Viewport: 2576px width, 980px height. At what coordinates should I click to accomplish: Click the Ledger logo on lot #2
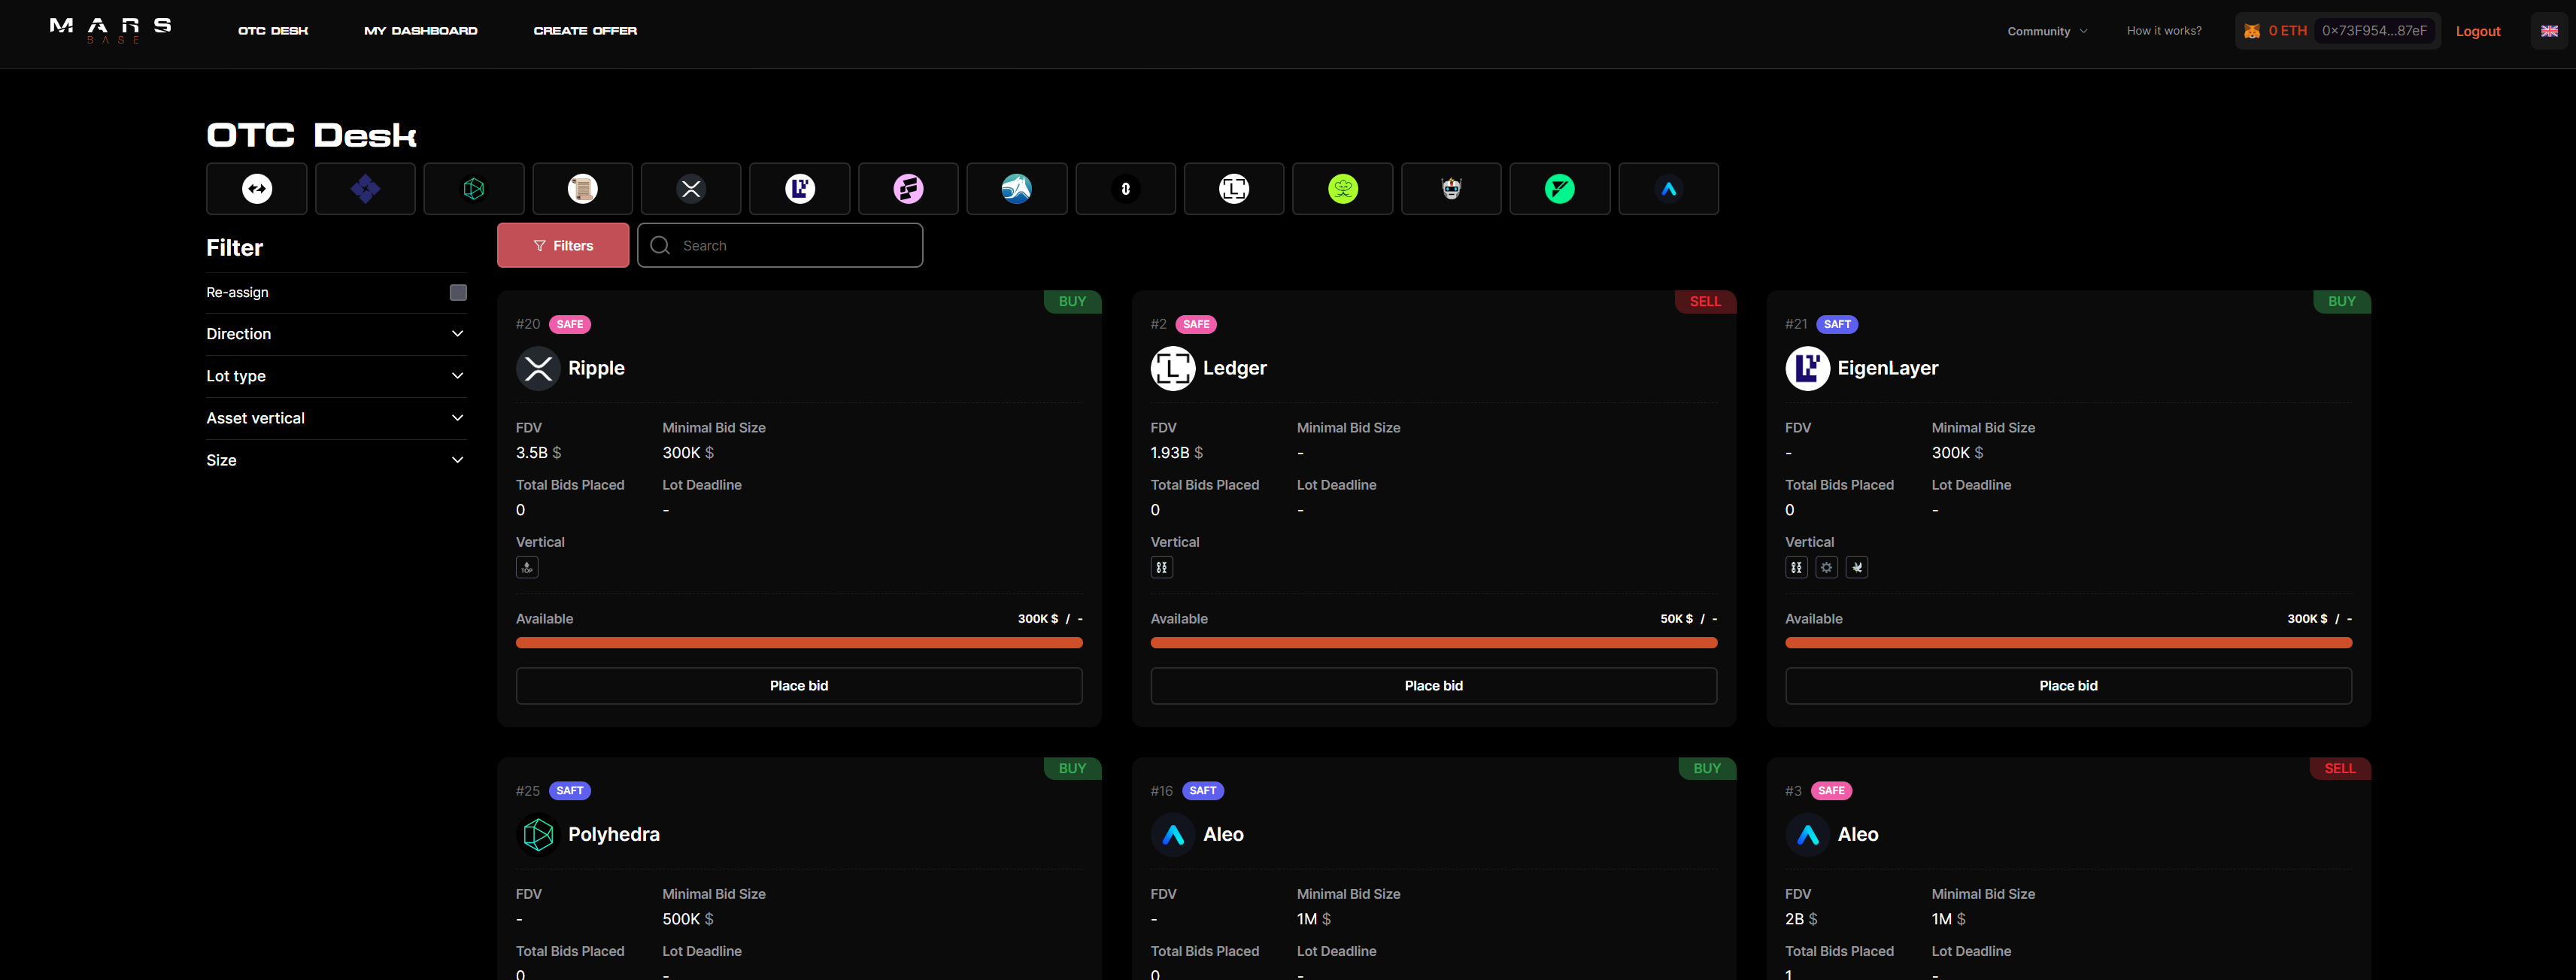click(x=1173, y=368)
